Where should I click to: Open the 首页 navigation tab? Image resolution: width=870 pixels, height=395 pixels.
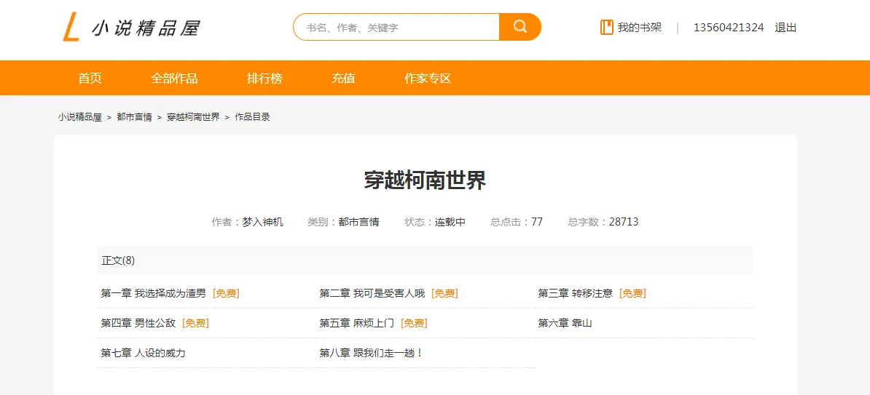point(90,78)
